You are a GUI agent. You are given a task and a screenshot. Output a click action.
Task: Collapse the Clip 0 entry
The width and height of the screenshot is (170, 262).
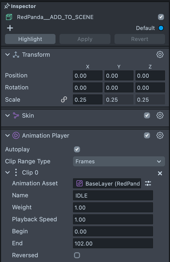pos(7,173)
